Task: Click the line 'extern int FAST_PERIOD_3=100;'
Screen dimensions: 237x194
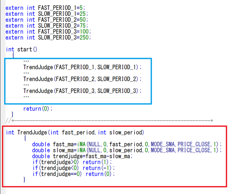Action: click(x=48, y=32)
